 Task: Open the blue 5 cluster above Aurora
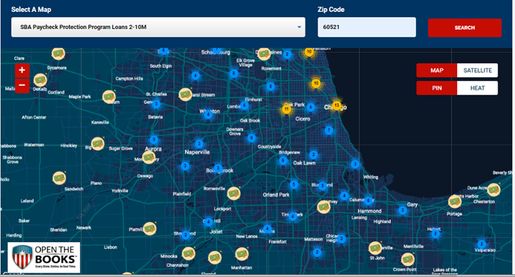click(154, 140)
